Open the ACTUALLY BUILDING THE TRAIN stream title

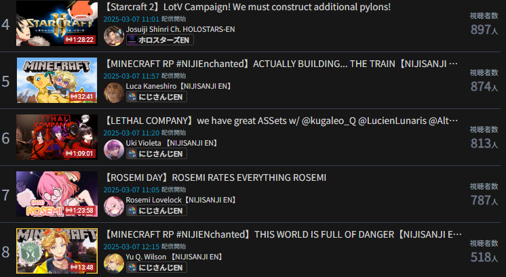(x=280, y=64)
